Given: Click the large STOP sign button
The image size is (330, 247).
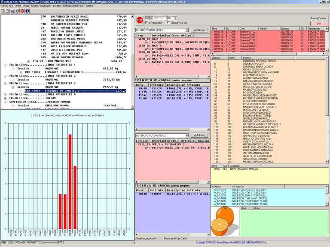Looking at the screenshot, I should pos(139,20).
